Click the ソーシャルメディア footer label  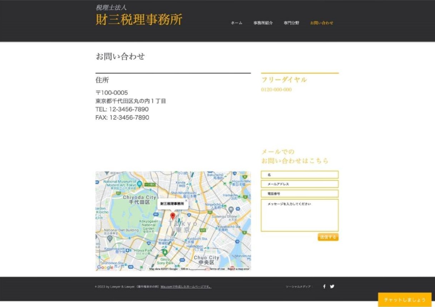[299, 287]
